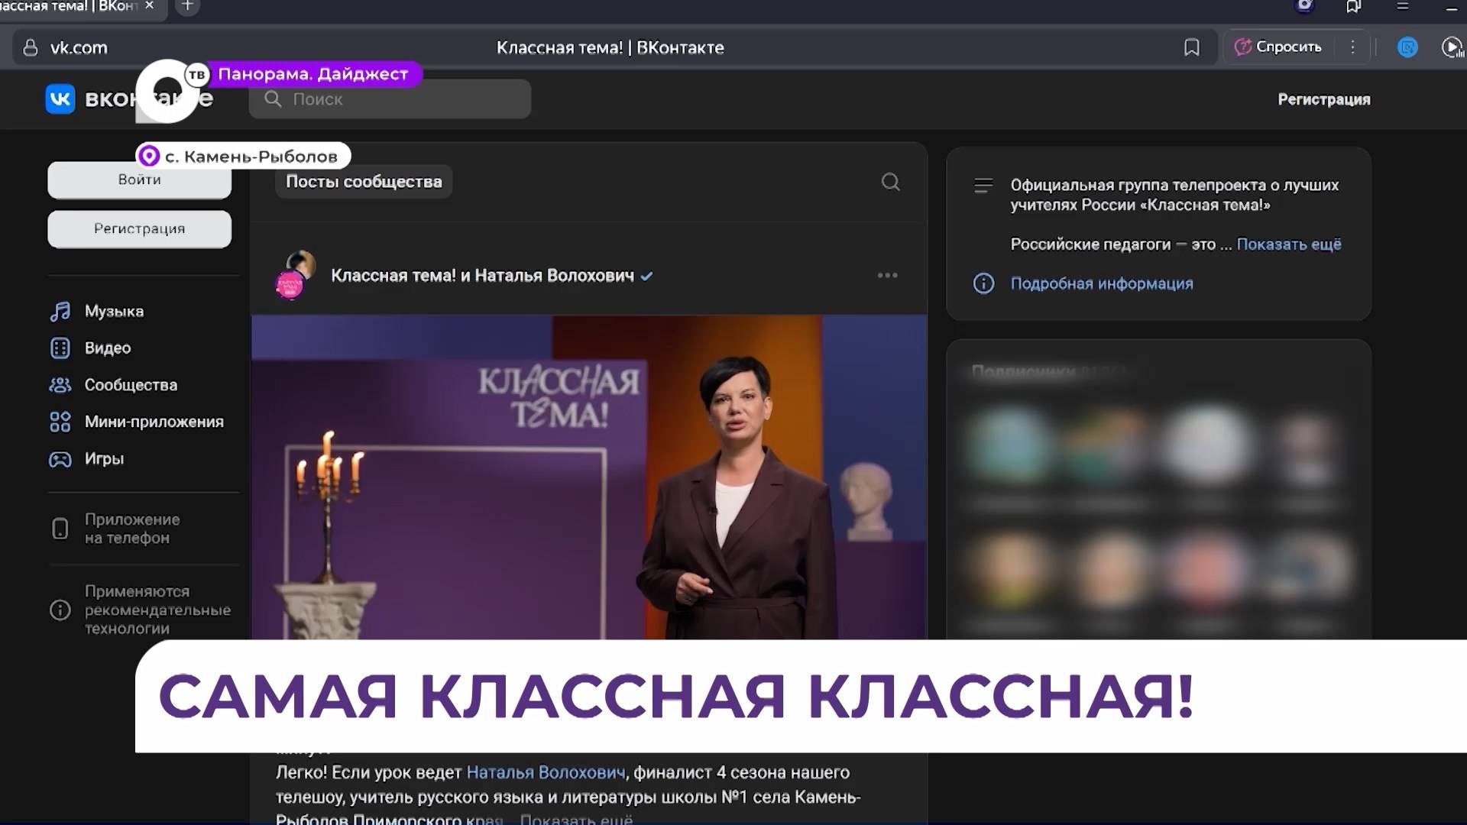Open the browser menu with vertical dots
The image size is (1467, 825).
coord(1353,47)
